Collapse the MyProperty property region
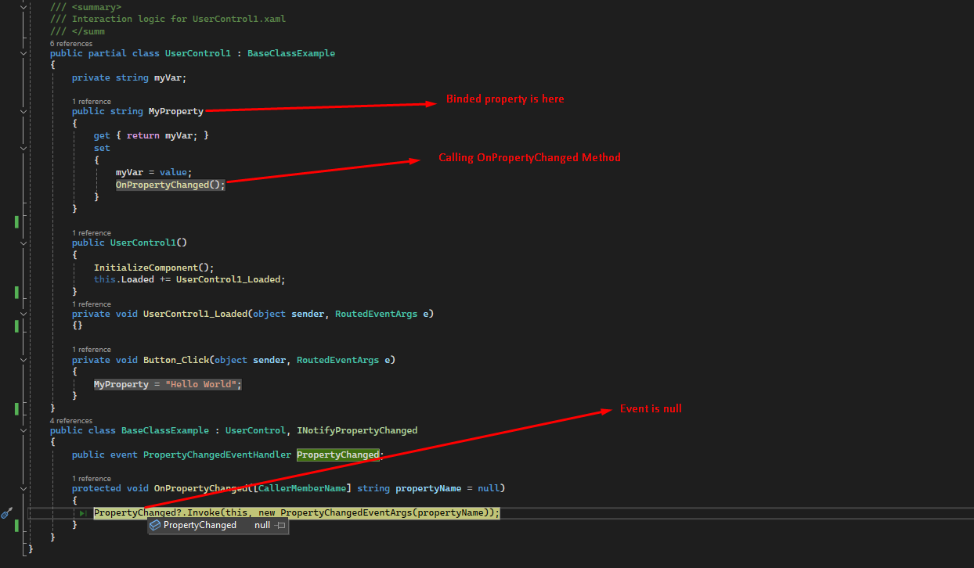The width and height of the screenshot is (974, 568). pos(23,110)
